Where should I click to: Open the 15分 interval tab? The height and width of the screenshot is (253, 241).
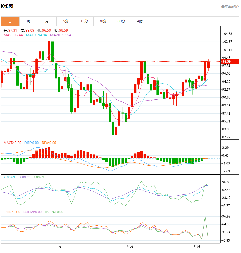coord(84,21)
